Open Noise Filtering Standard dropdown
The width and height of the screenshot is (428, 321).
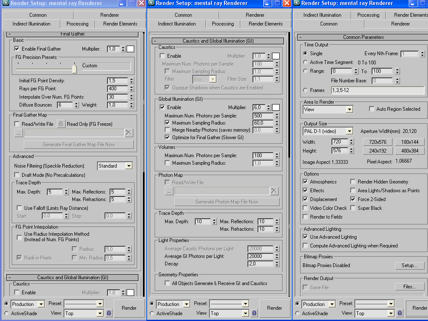[129, 166]
